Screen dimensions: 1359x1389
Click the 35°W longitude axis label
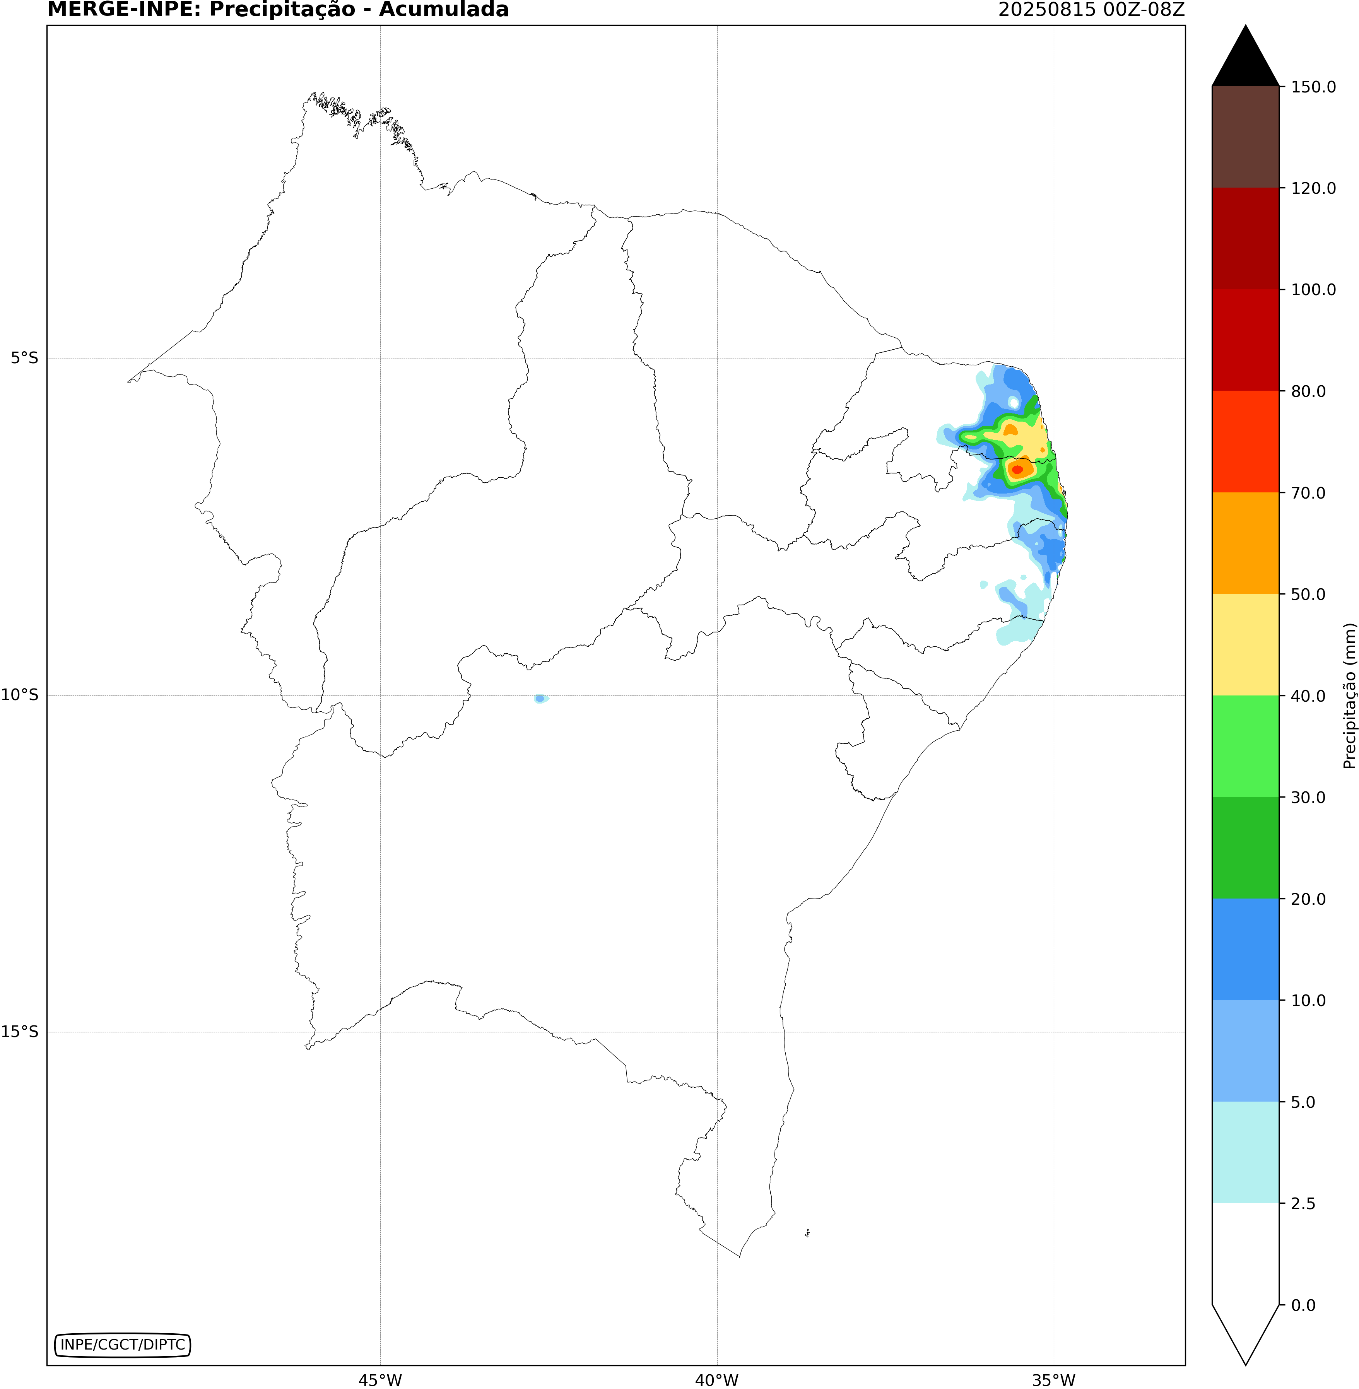click(x=1053, y=1380)
